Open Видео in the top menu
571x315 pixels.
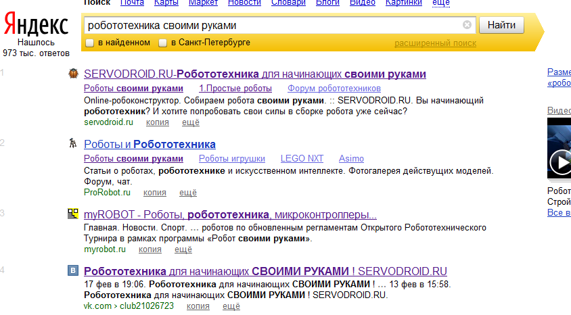click(363, 3)
